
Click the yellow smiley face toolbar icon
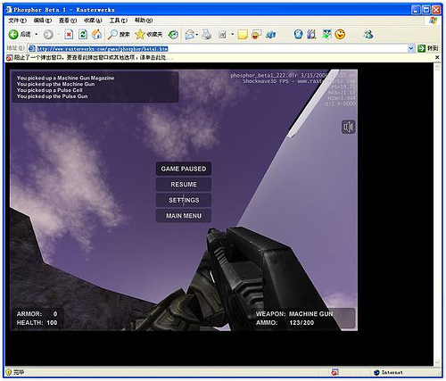click(x=340, y=35)
